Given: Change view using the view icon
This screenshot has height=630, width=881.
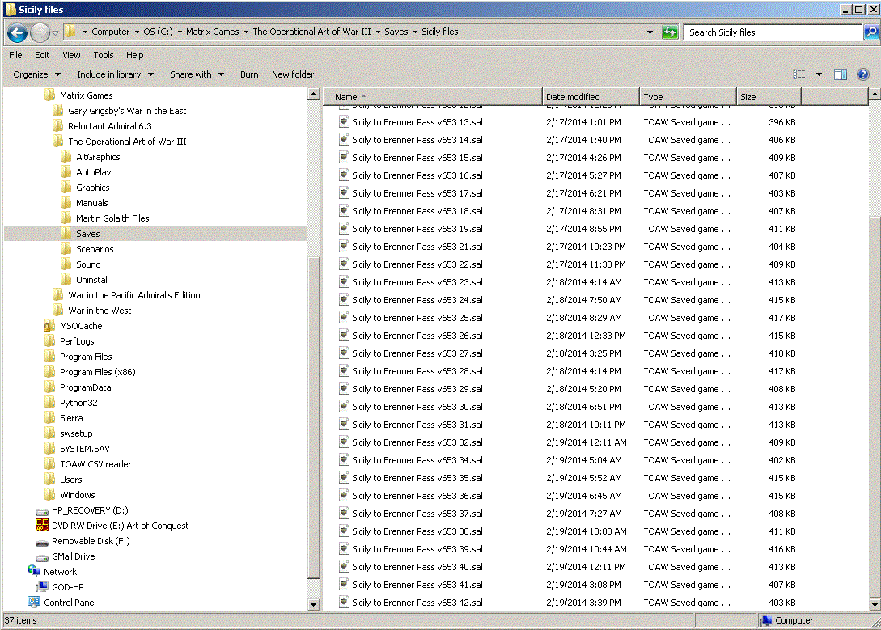Looking at the screenshot, I should [799, 74].
